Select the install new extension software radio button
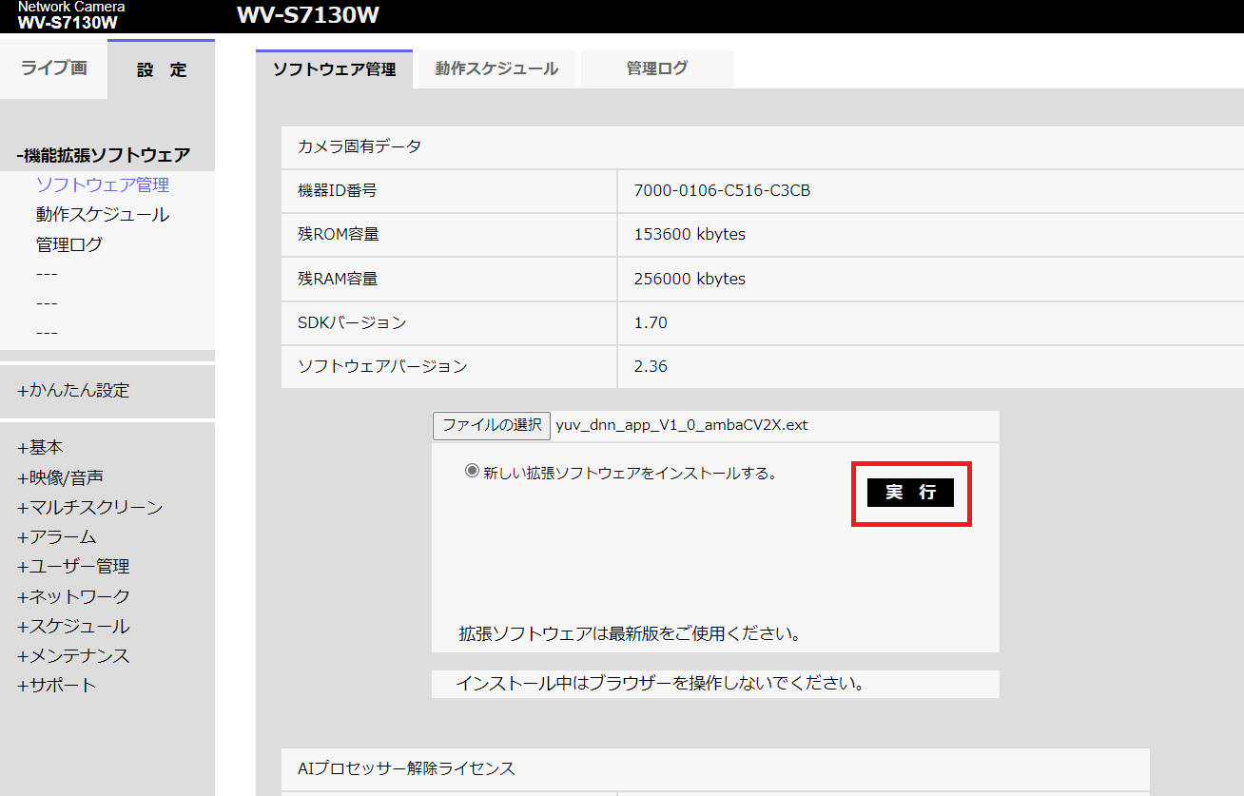 [472, 471]
